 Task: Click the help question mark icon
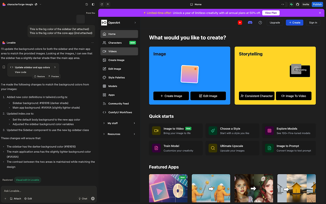(260, 23)
